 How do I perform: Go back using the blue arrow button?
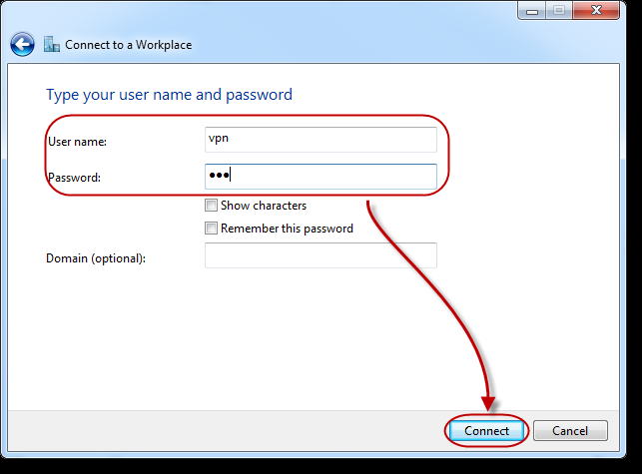click(23, 44)
